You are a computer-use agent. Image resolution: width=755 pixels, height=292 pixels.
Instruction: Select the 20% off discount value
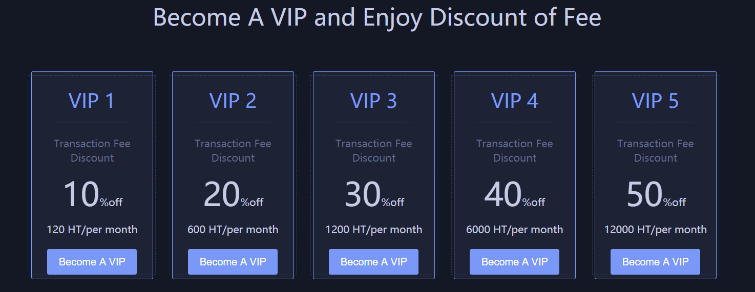click(233, 195)
